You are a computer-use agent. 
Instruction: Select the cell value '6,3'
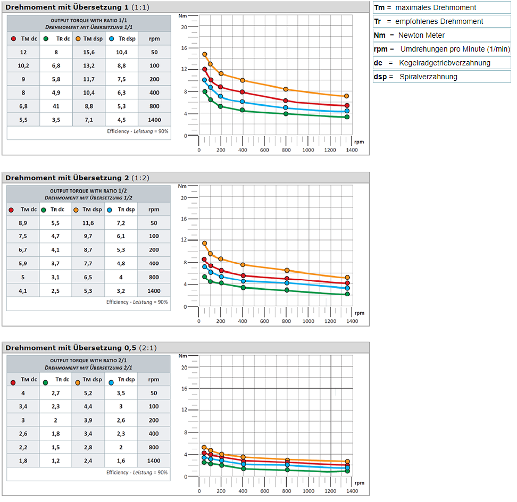click(x=121, y=93)
